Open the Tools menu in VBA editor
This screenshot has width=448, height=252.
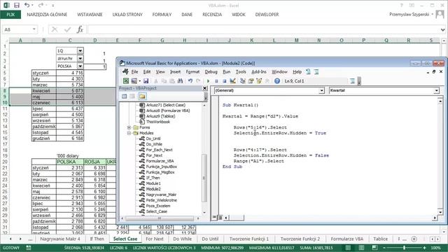click(241, 71)
